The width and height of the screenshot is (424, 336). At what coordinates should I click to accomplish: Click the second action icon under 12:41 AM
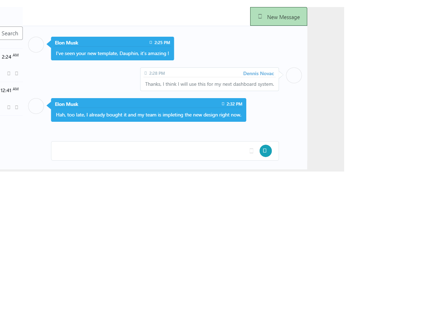(17, 107)
